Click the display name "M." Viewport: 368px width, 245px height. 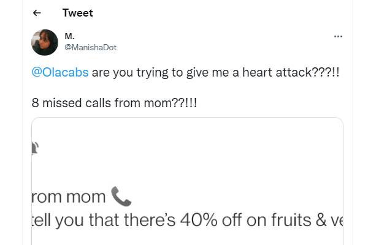[x=69, y=37]
